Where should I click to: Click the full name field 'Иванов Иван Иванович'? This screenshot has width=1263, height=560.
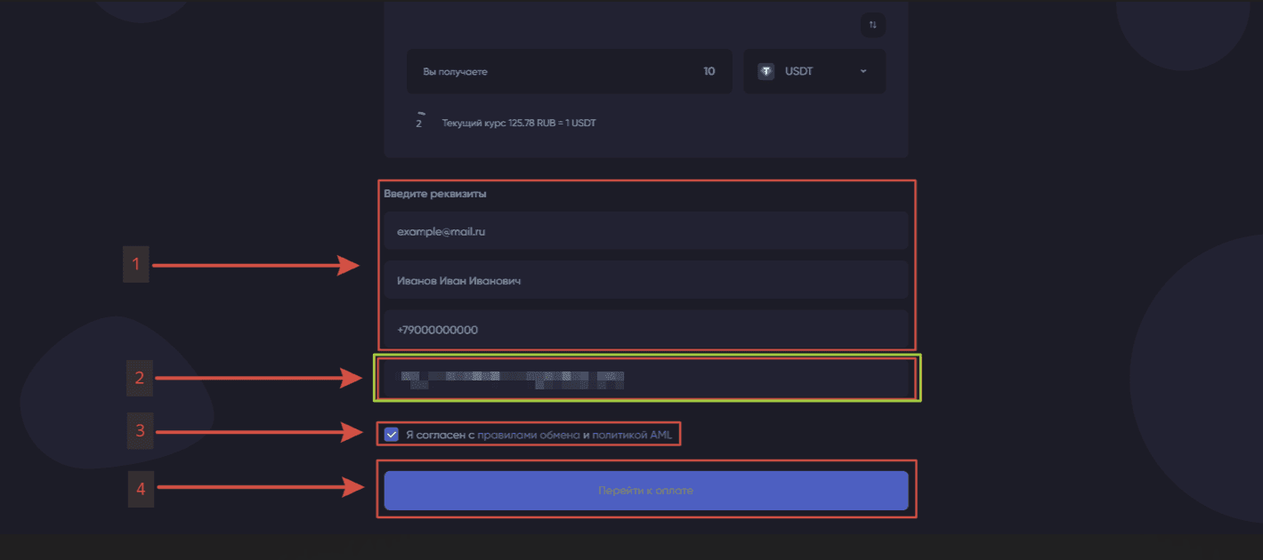[x=646, y=280]
